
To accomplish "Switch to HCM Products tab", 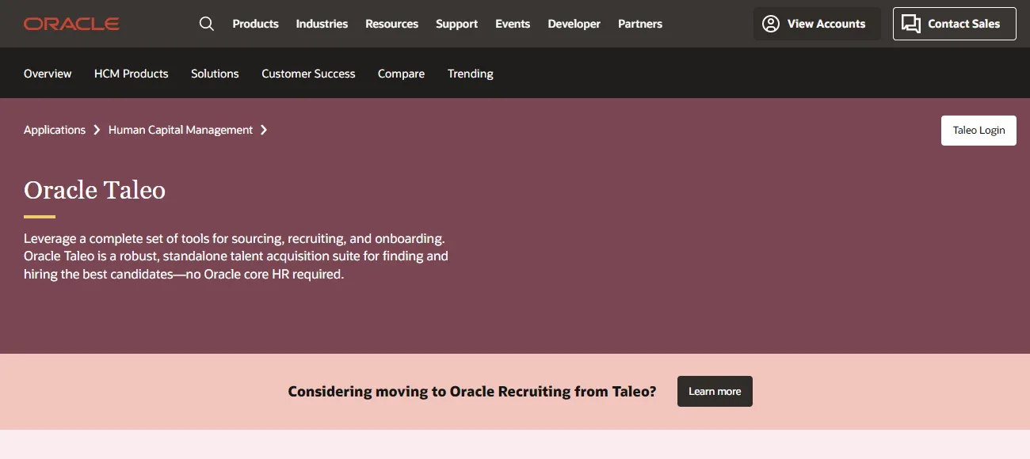I will tap(132, 74).
